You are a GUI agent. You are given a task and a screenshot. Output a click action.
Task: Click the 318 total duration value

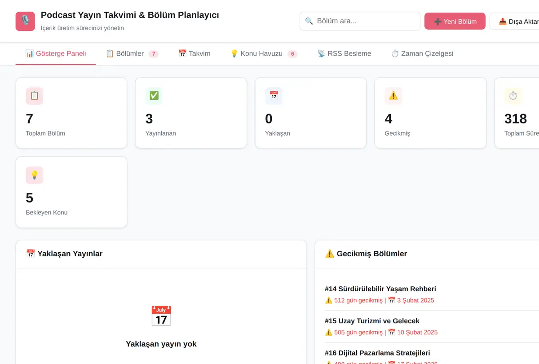(516, 119)
